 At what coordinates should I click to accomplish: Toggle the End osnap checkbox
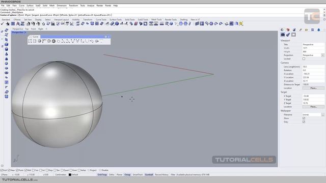2,170
